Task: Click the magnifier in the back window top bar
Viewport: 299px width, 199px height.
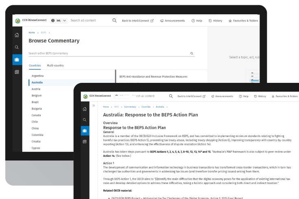Action: point(114,20)
